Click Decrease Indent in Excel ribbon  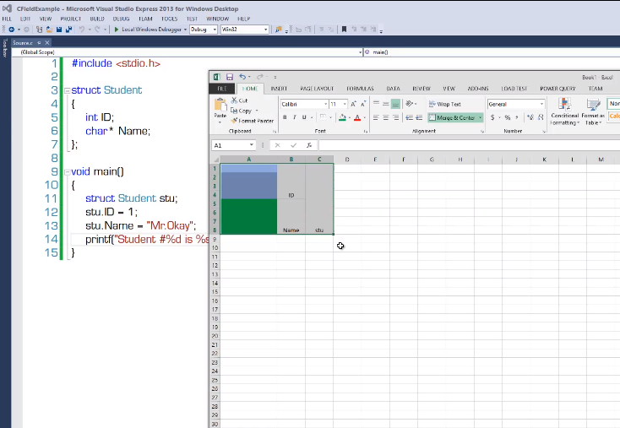[x=409, y=117]
